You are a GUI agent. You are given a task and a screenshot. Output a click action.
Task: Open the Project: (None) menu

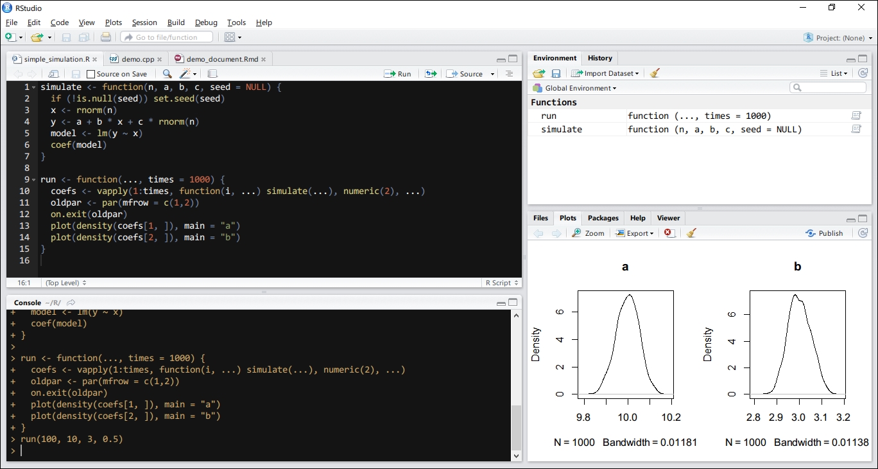click(x=838, y=38)
